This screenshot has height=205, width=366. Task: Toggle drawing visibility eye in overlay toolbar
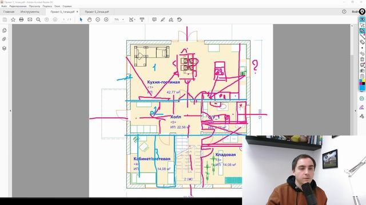(362, 19)
